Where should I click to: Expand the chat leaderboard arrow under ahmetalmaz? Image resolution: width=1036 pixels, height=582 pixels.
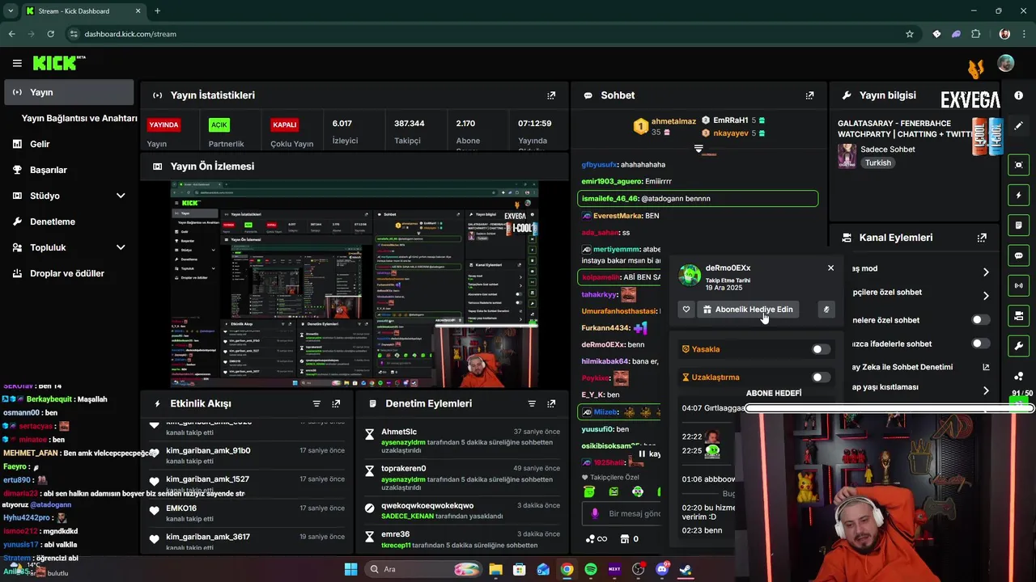click(698, 149)
